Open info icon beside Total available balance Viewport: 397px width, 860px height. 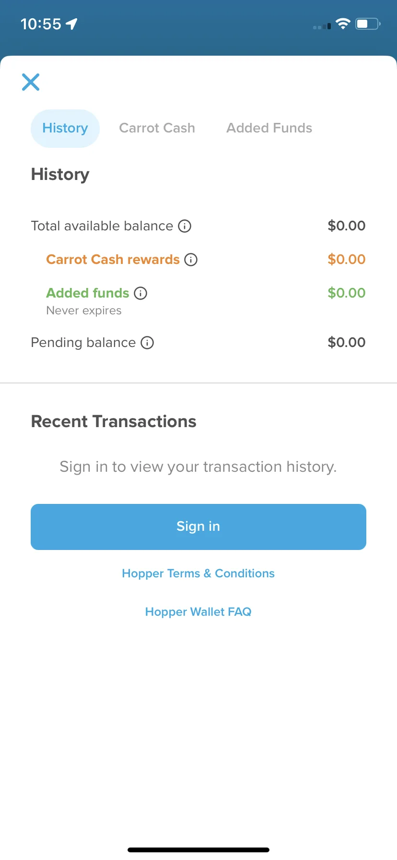click(185, 226)
